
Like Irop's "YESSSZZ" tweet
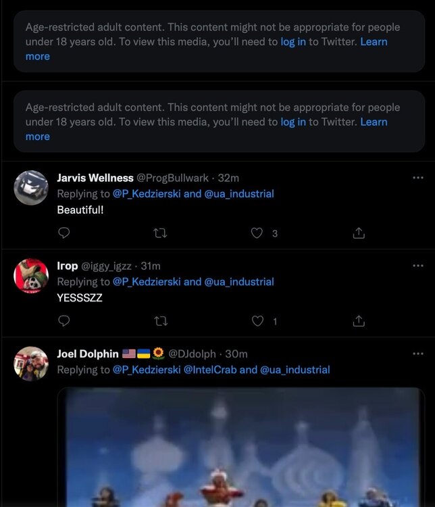[257, 321]
